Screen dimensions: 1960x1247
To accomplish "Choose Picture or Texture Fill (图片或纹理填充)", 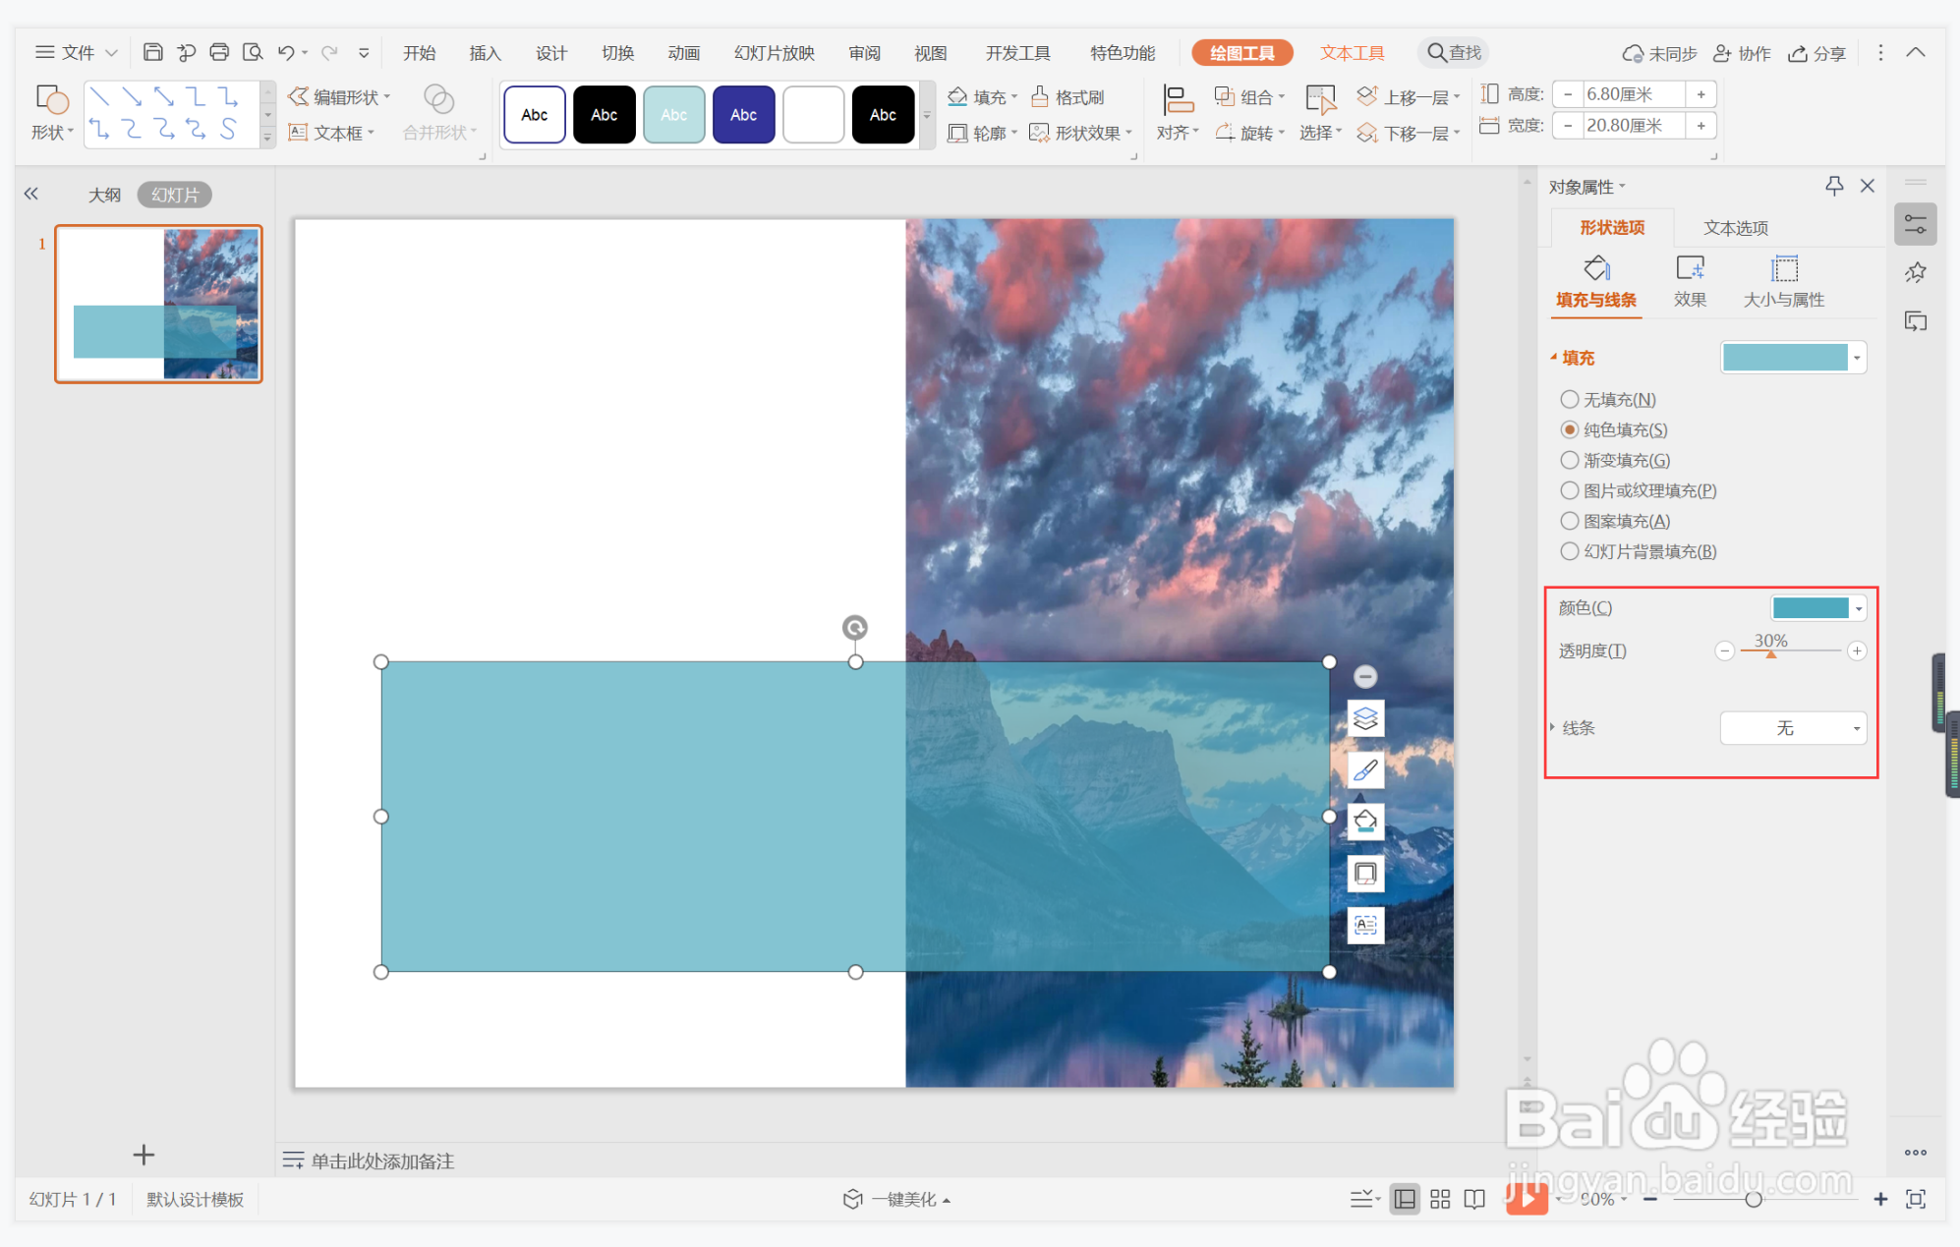I will [1570, 490].
